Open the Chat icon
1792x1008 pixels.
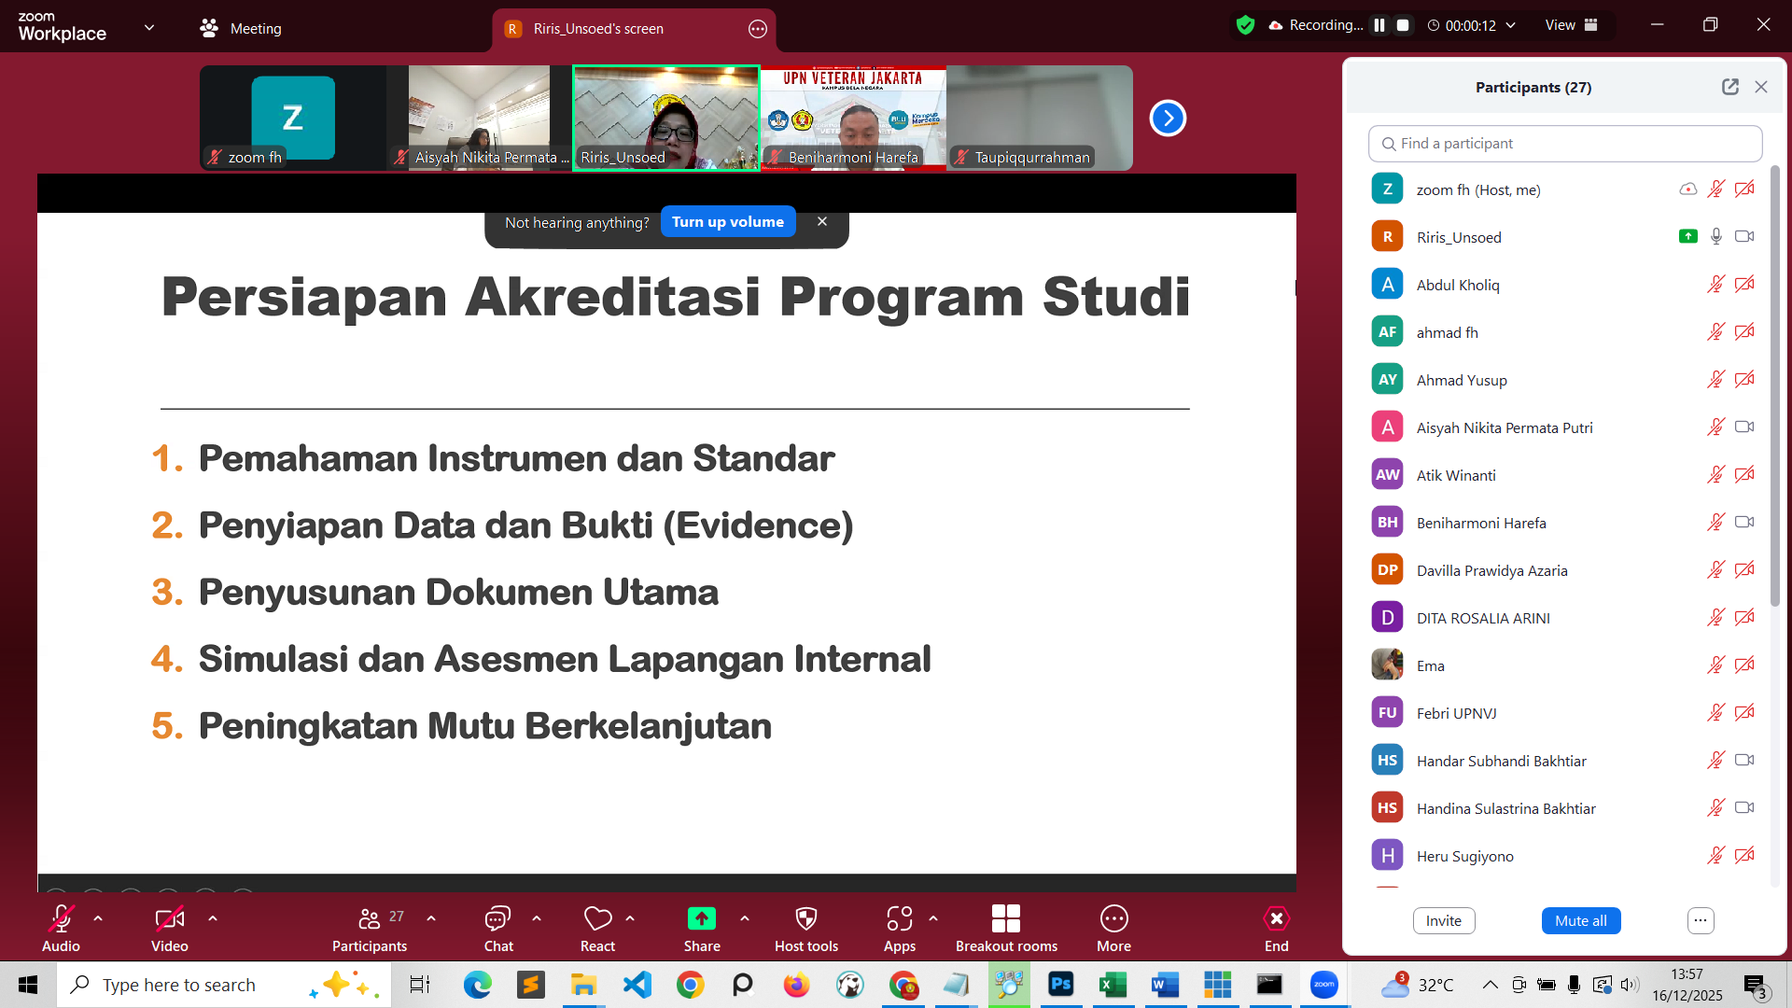(497, 918)
